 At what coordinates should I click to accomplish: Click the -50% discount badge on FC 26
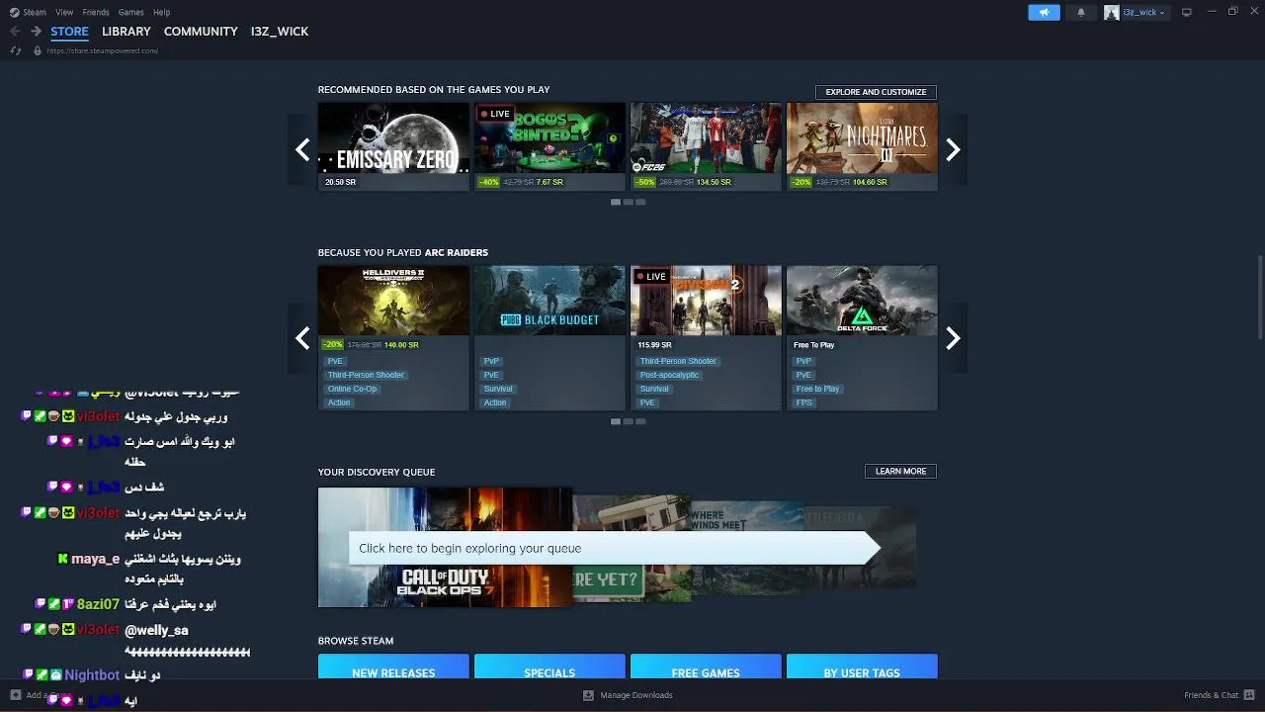tap(645, 182)
